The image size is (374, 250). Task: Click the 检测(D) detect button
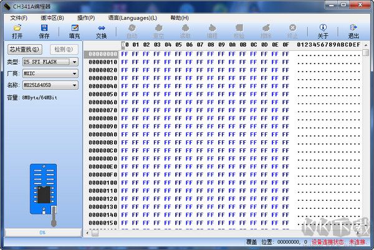(x=64, y=49)
